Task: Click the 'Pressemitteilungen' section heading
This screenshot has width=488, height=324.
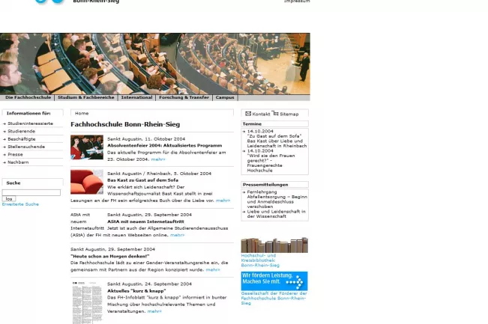Action: point(265,185)
